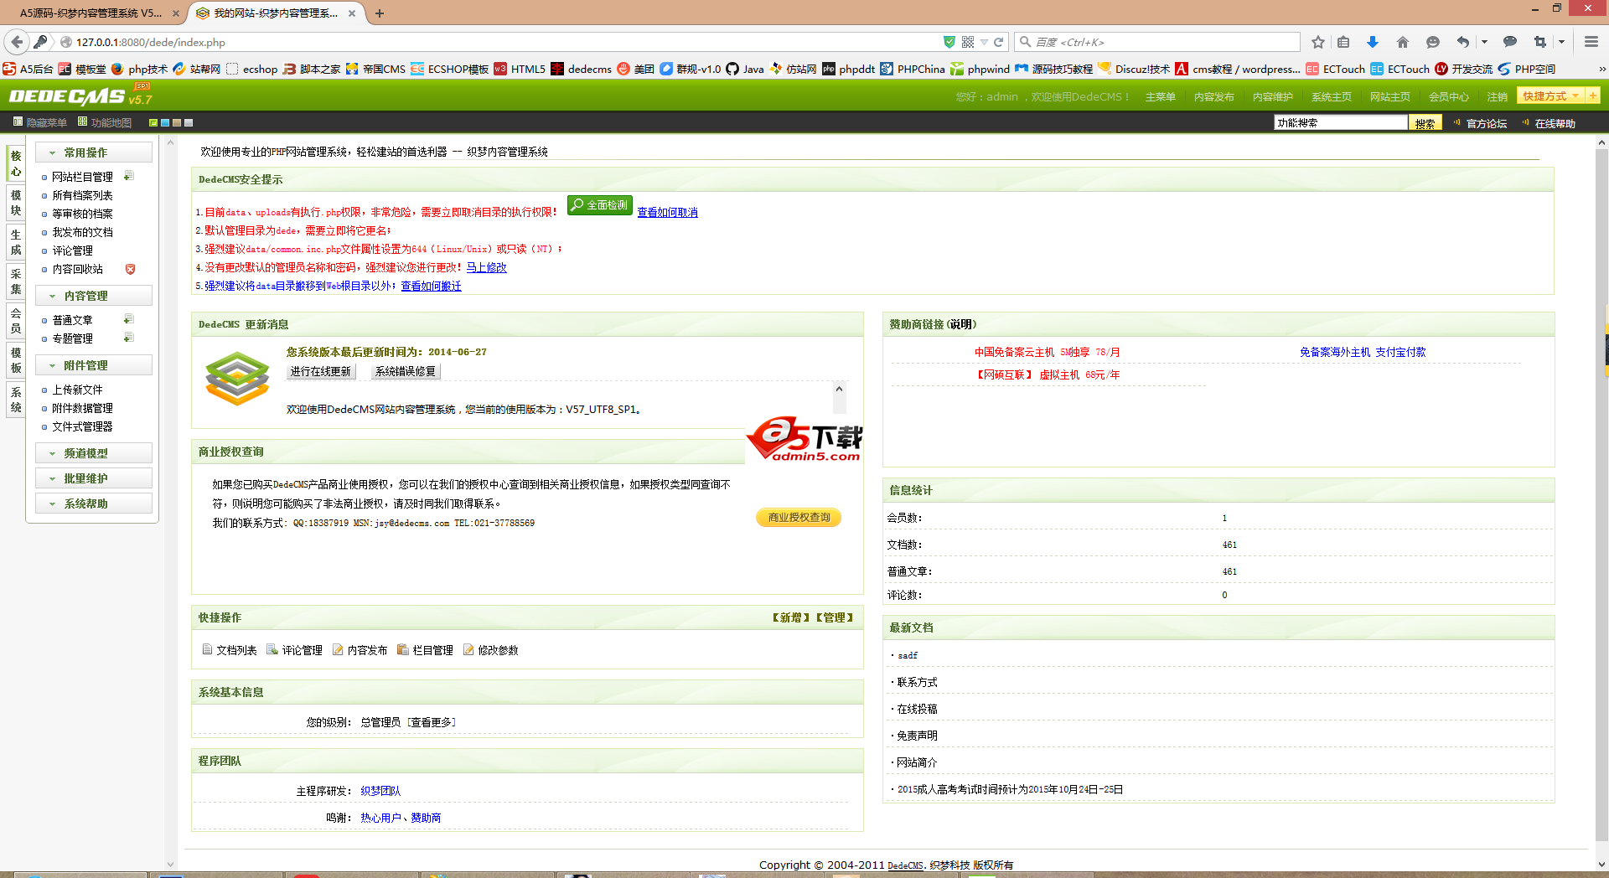Image resolution: width=1609 pixels, height=878 pixels.
Task: Click the QR code icon in address bar
Action: point(968,42)
